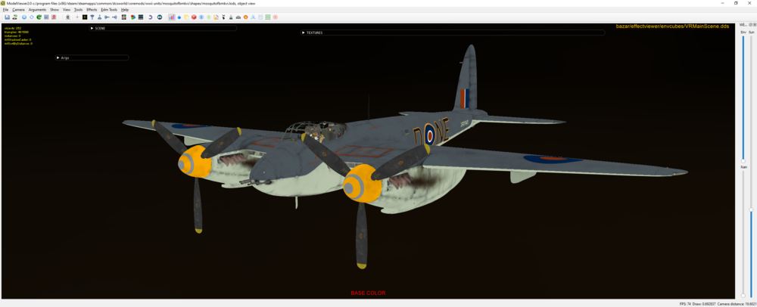
Task: Click the grey standing figure toolbar icon
Action: tap(68, 17)
